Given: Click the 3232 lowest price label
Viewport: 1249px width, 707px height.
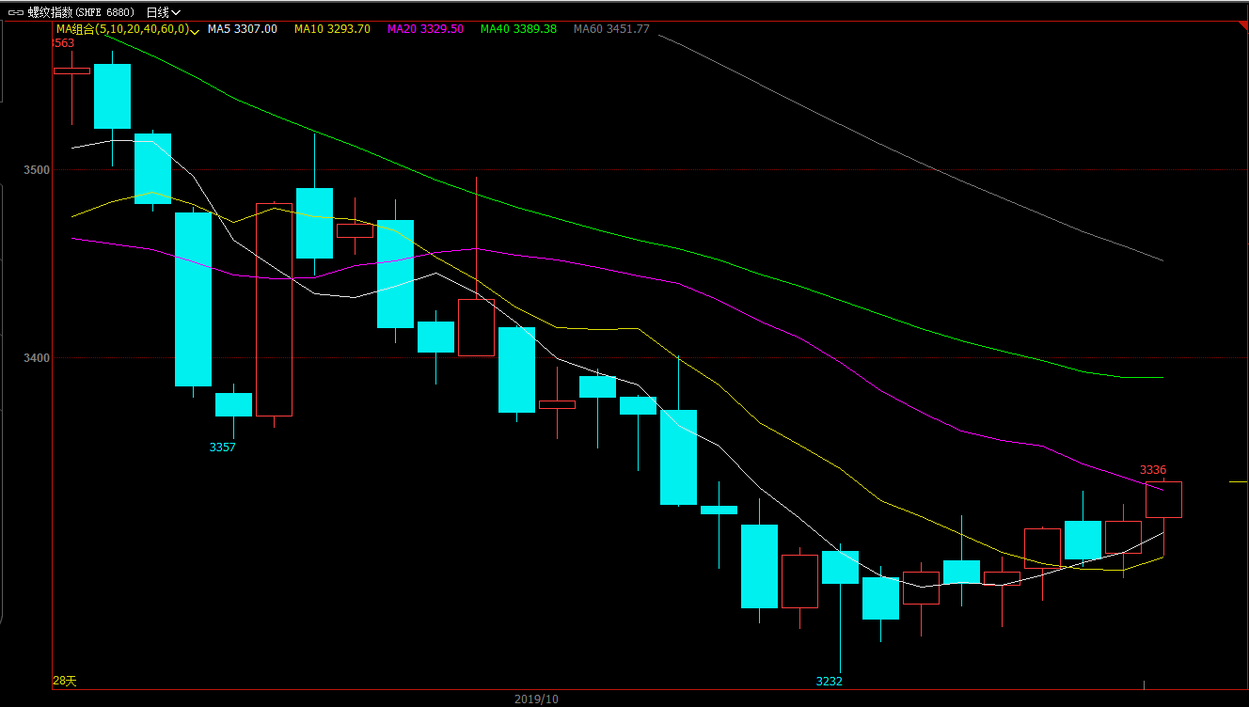Looking at the screenshot, I should tap(830, 682).
